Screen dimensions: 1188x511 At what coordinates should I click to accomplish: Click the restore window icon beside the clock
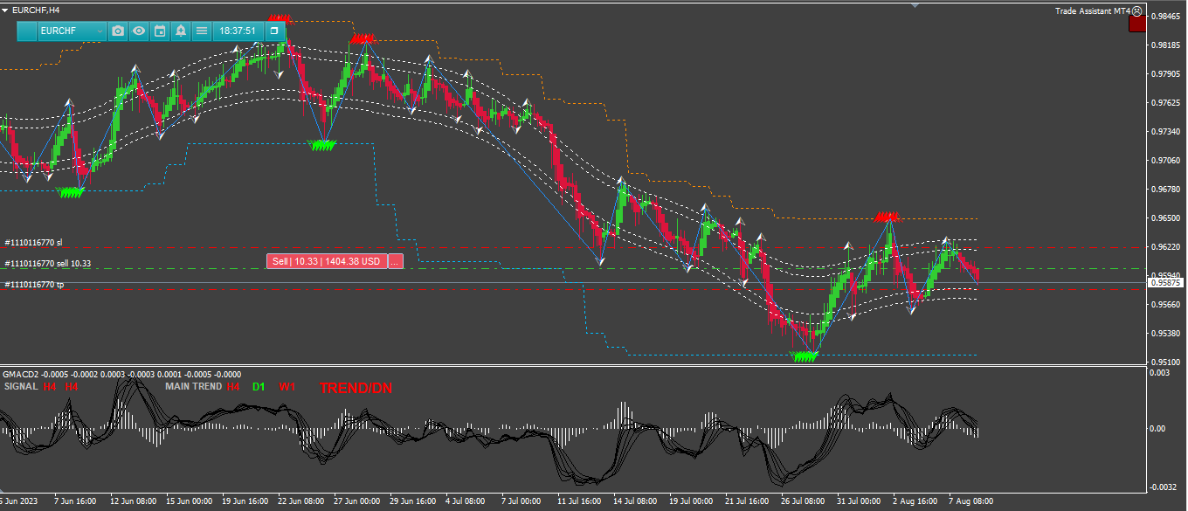pyautogui.click(x=274, y=31)
